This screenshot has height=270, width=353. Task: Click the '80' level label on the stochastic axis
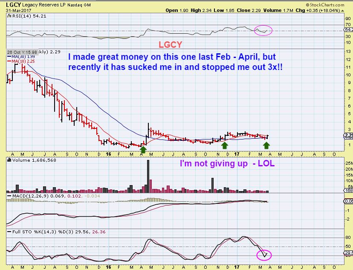[x=348, y=238]
